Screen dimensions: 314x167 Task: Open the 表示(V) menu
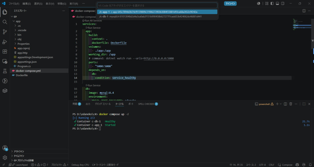50,4
